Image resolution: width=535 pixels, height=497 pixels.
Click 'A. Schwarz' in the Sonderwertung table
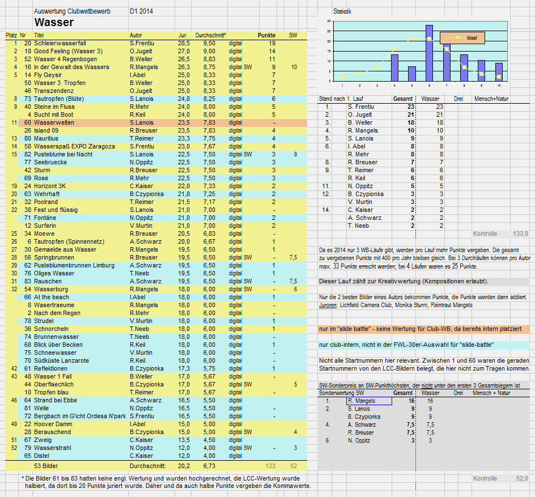point(362,424)
